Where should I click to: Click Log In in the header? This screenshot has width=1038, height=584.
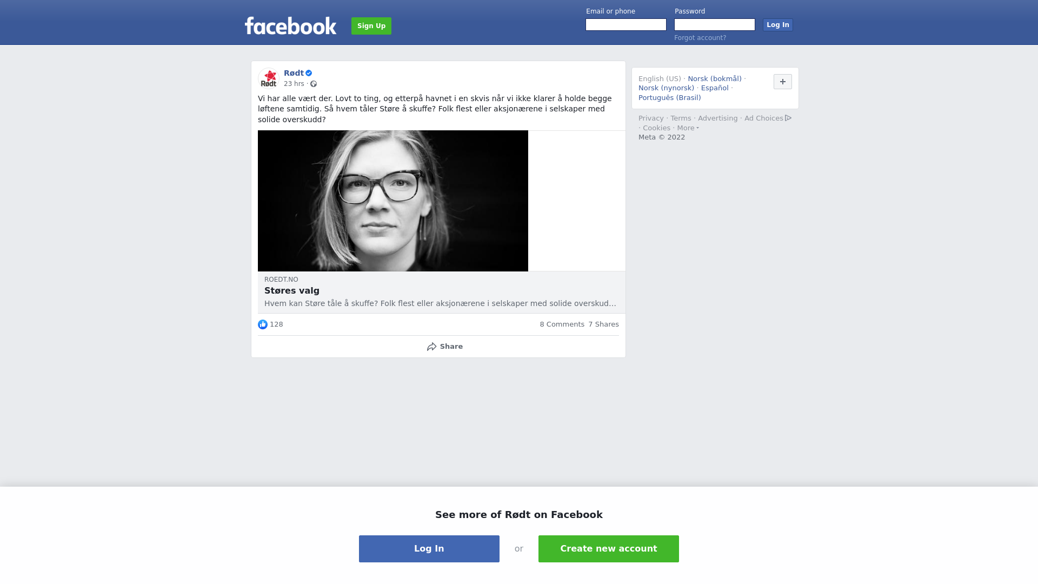click(x=778, y=25)
